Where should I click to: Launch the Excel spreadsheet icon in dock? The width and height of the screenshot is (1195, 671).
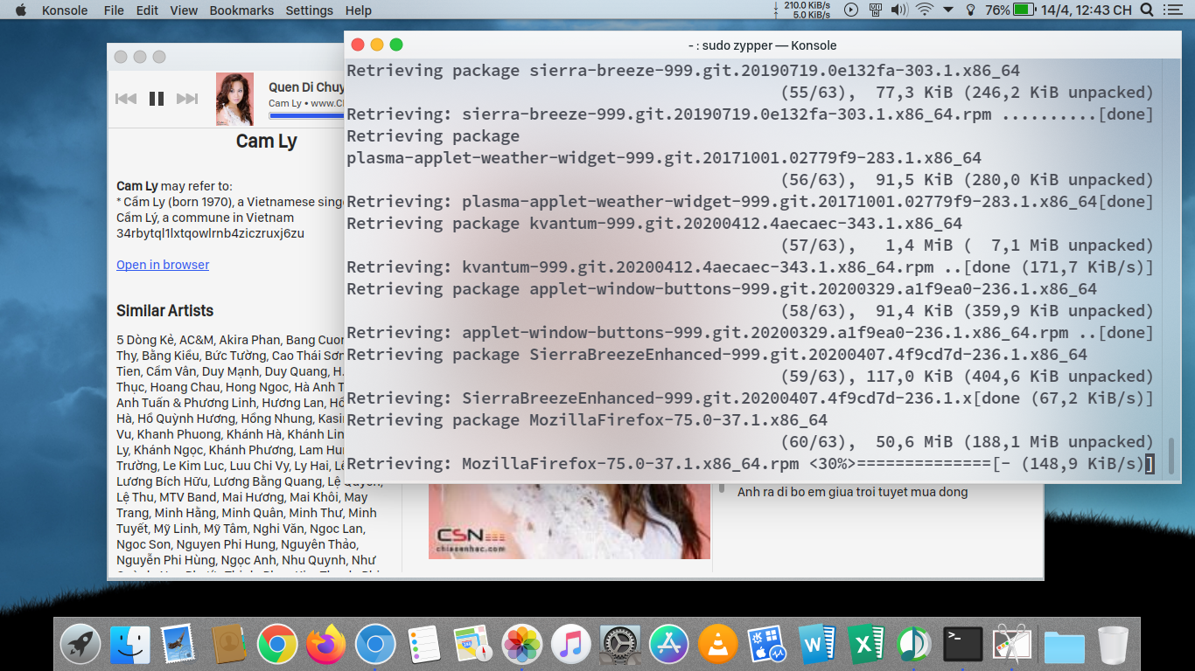click(x=866, y=645)
